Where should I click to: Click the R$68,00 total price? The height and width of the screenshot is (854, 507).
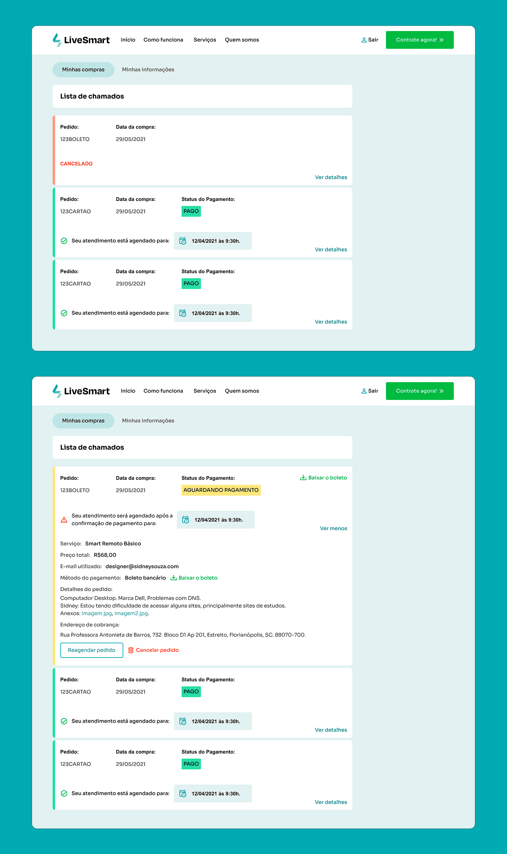tap(105, 555)
